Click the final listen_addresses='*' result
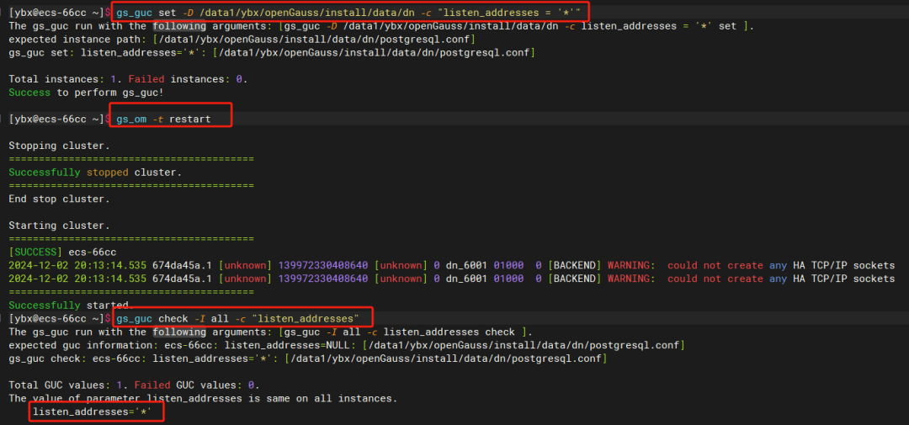 point(92,411)
